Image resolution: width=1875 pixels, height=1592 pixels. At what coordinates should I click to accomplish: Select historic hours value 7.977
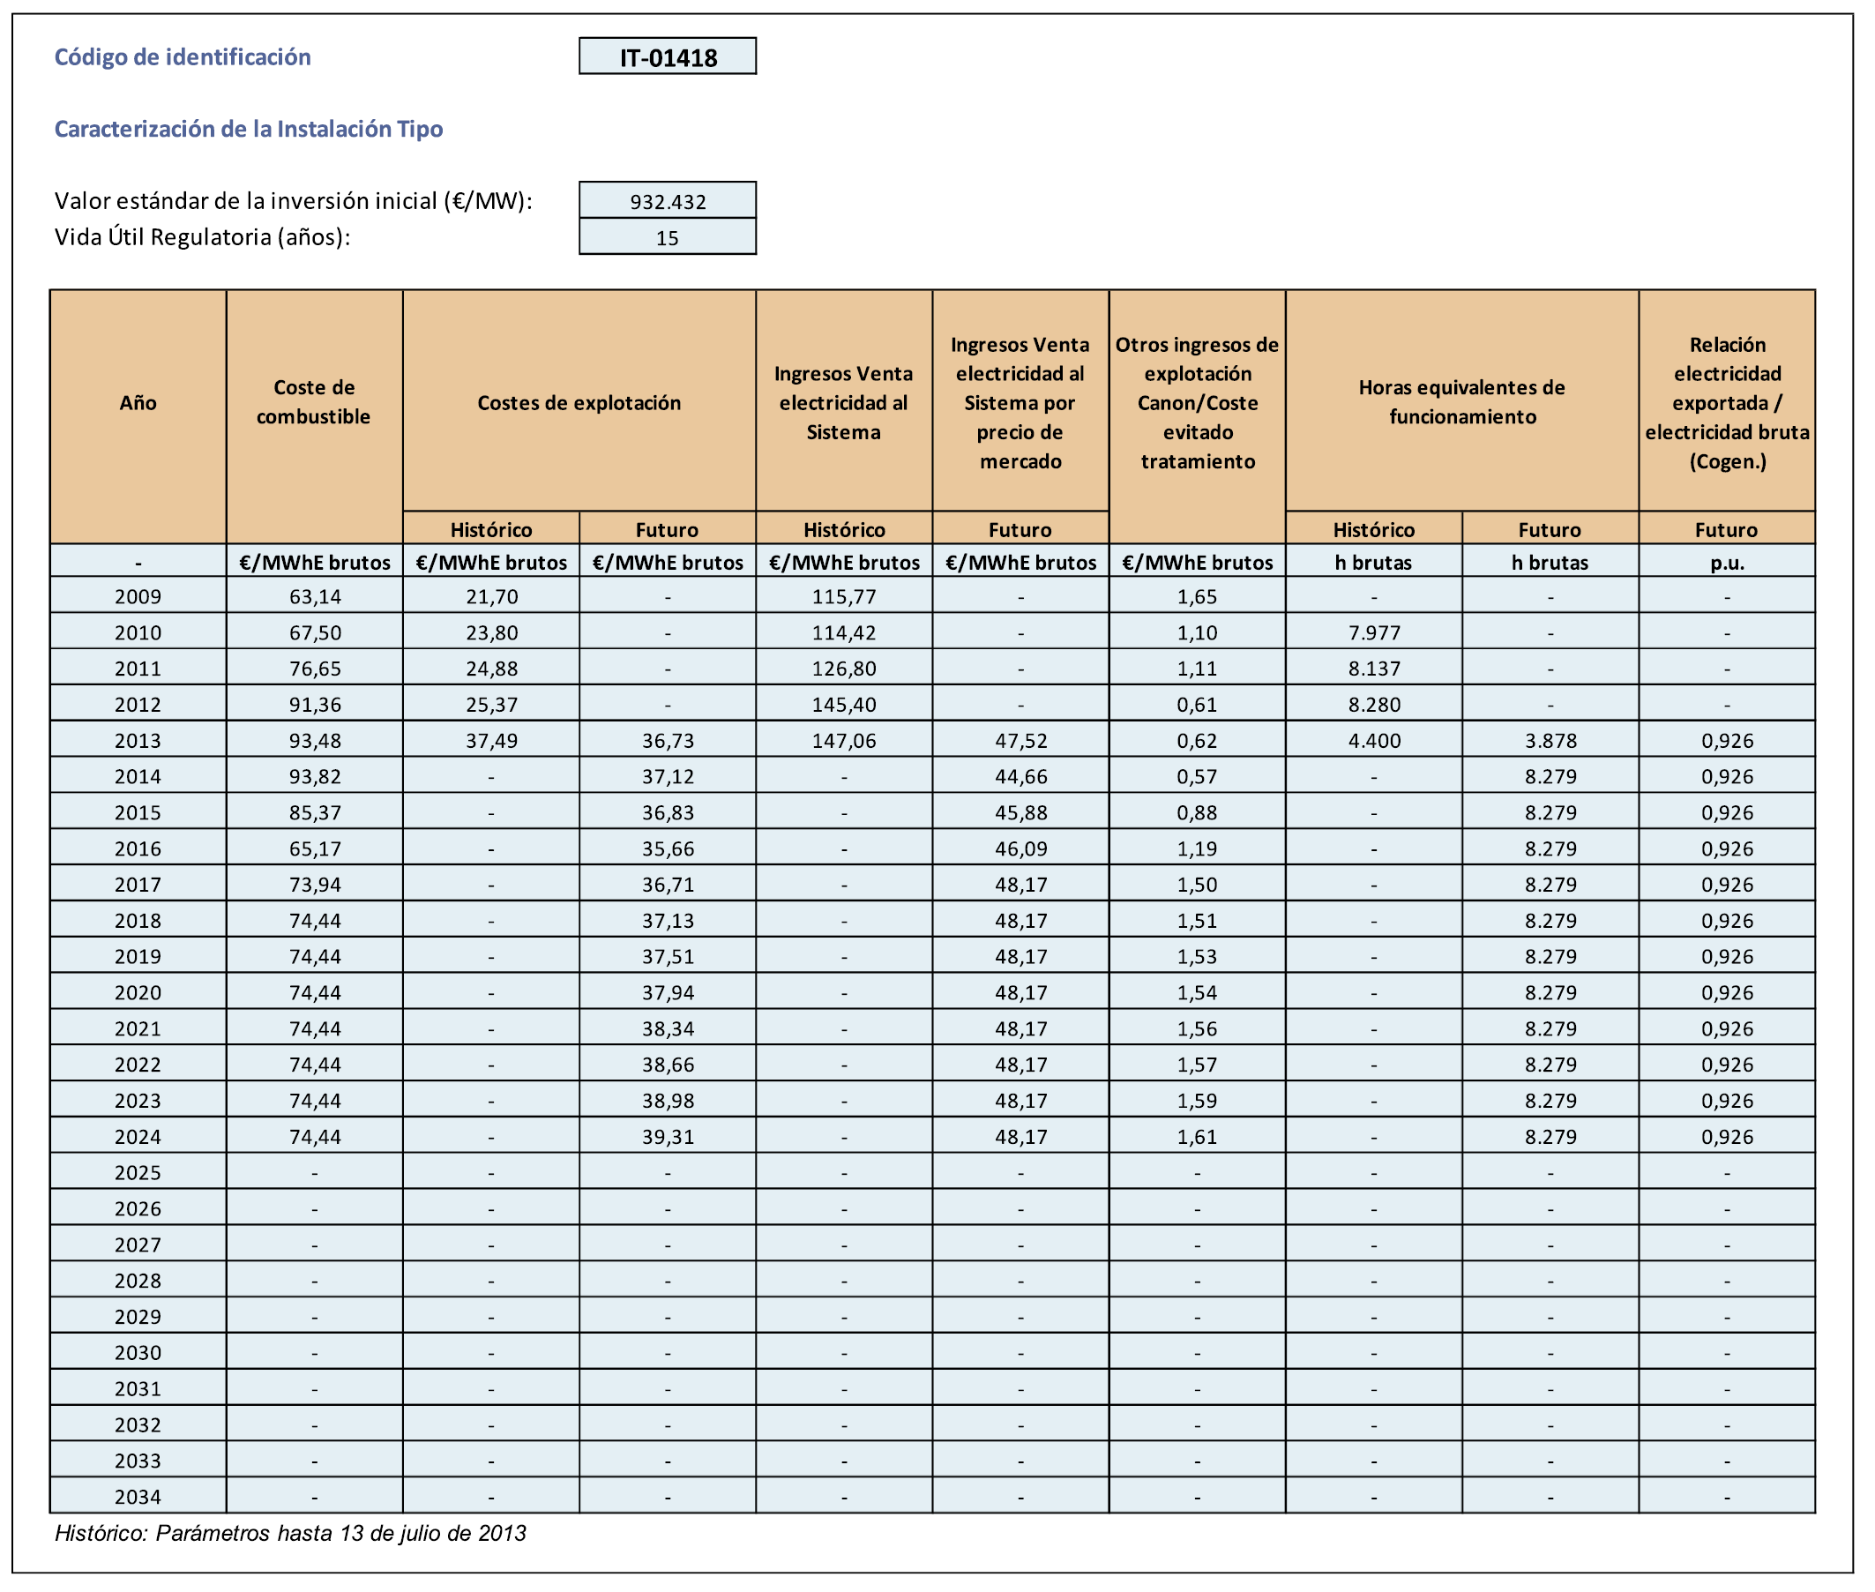coord(1373,632)
